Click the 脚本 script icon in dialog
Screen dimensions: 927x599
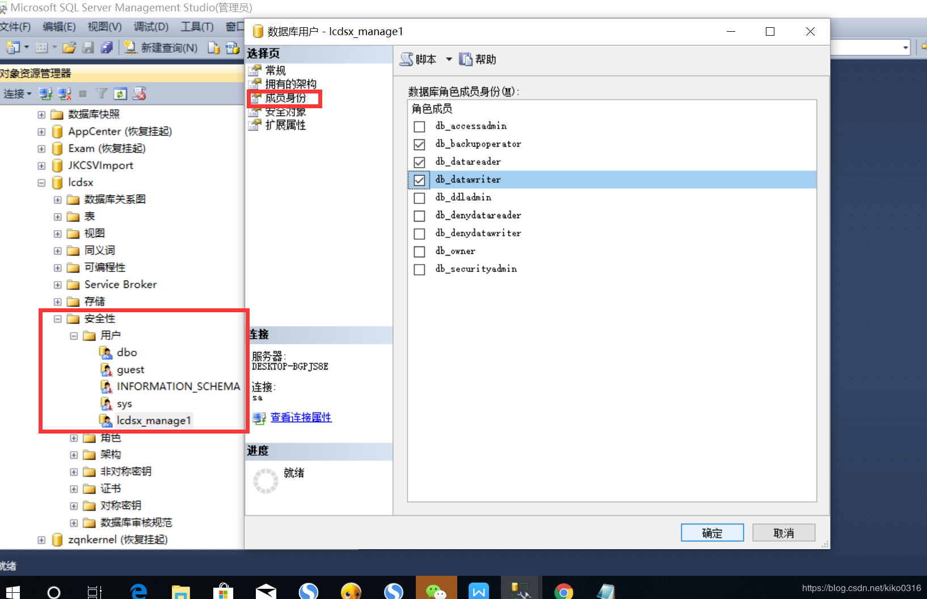coord(406,59)
